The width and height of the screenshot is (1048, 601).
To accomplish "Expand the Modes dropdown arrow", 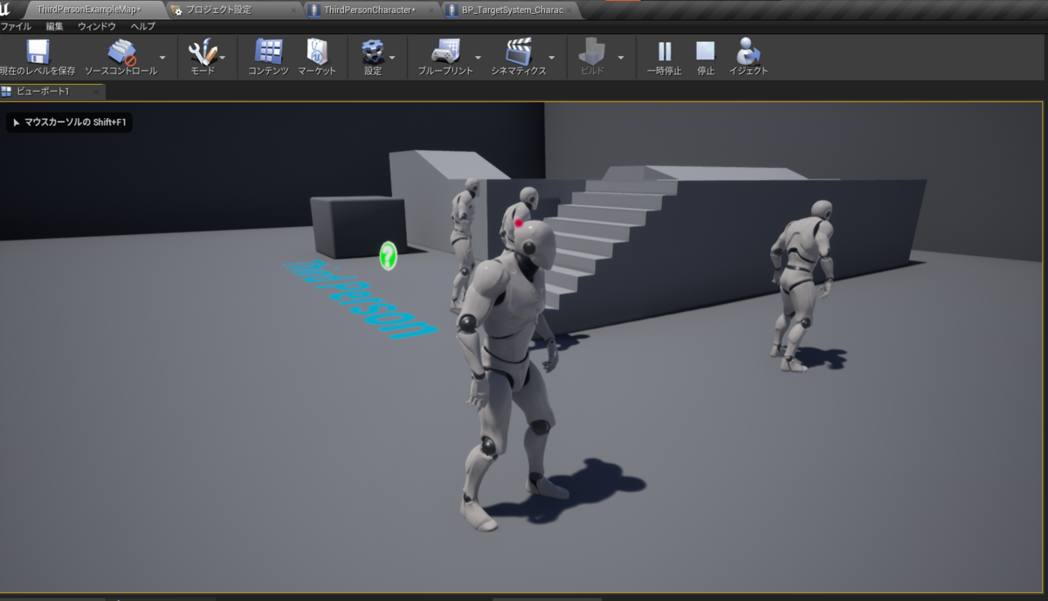I will [x=223, y=58].
